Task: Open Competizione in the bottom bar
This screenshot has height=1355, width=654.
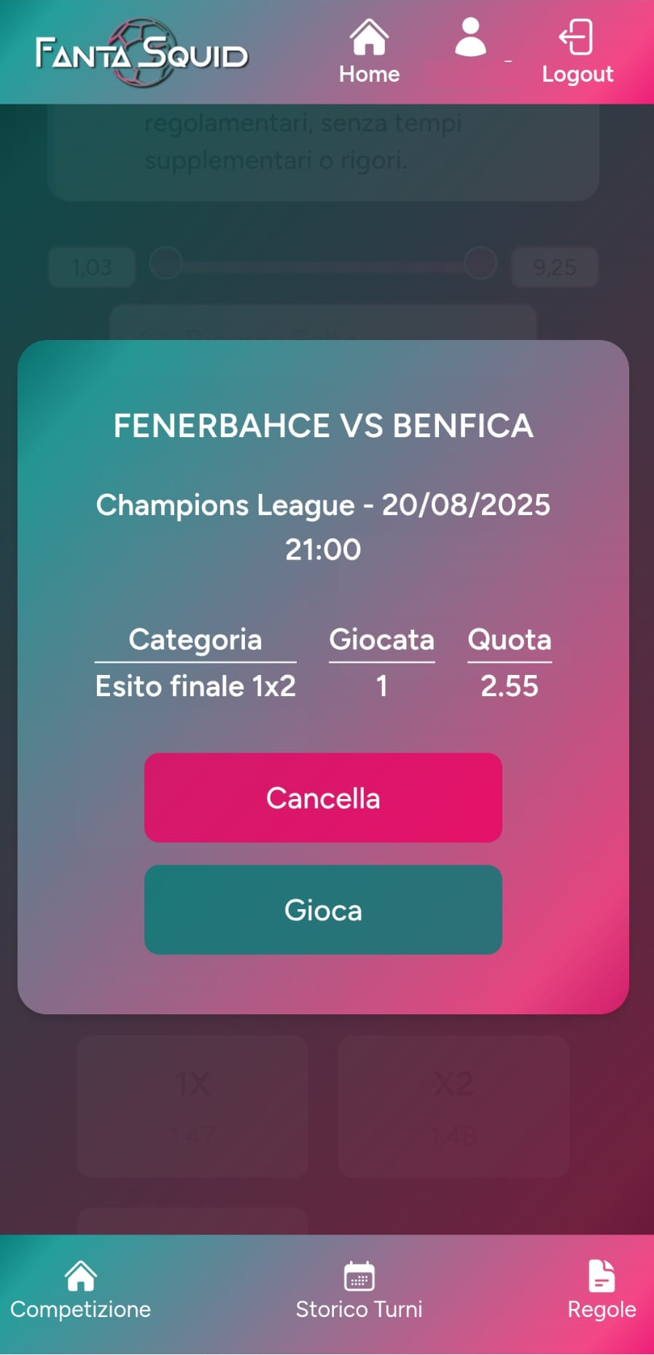Action: (x=80, y=1290)
